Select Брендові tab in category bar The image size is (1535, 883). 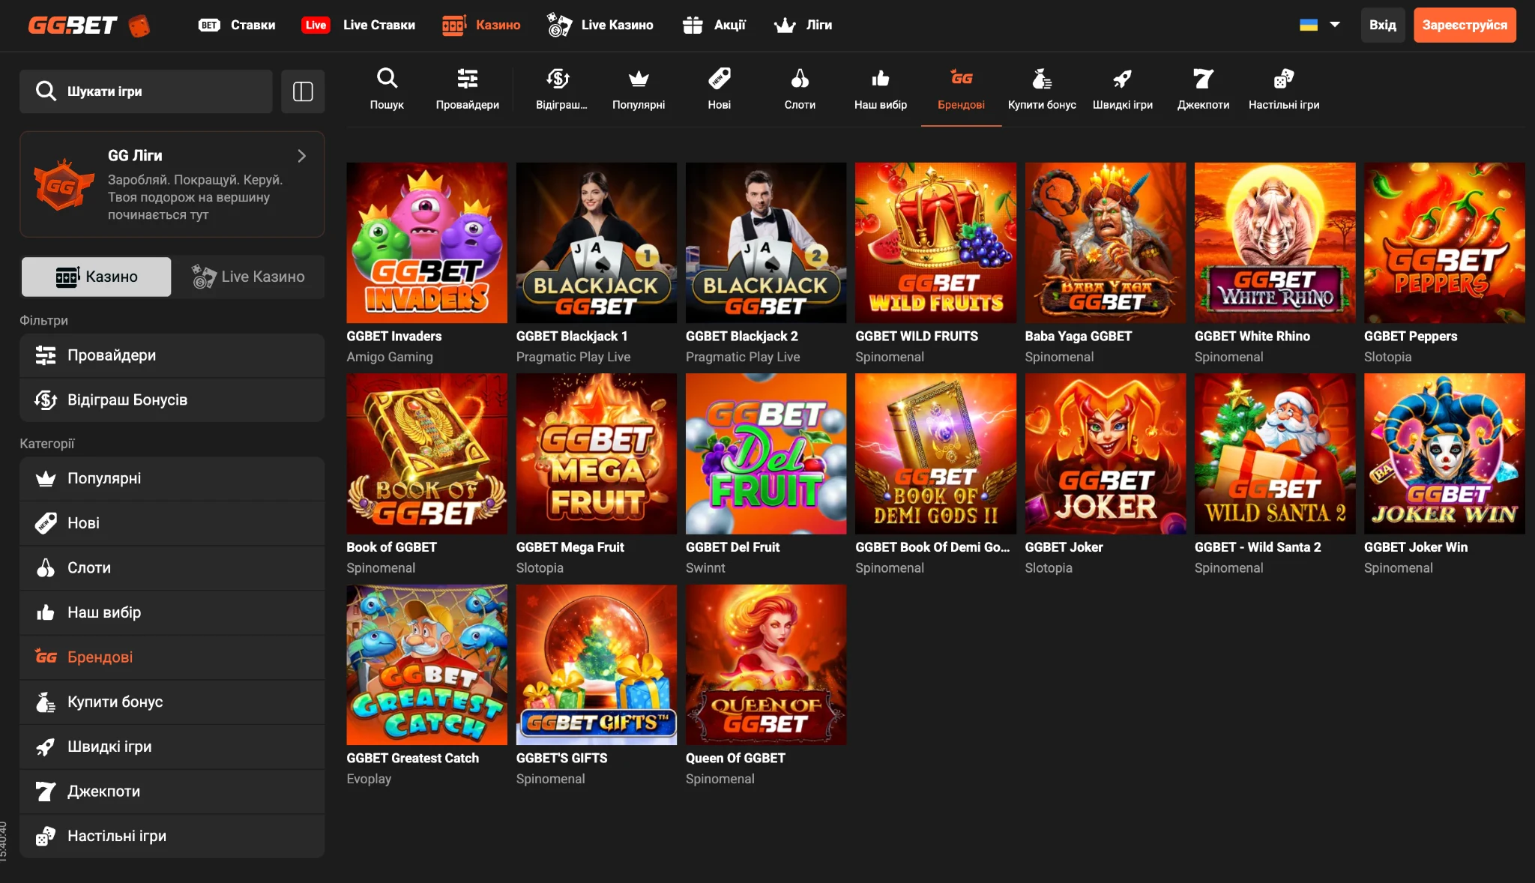pos(961,90)
